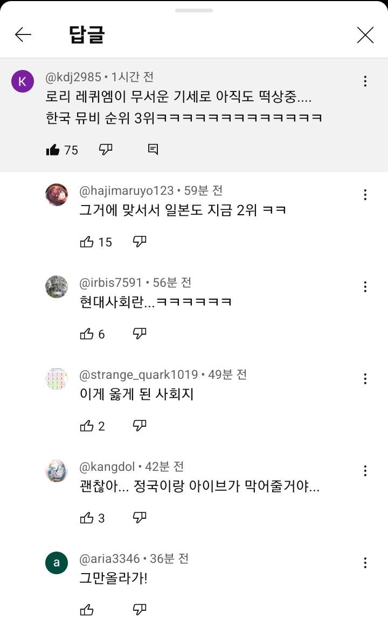Like the reply from @irbis7591
This screenshot has width=388, height=628.
87,334
